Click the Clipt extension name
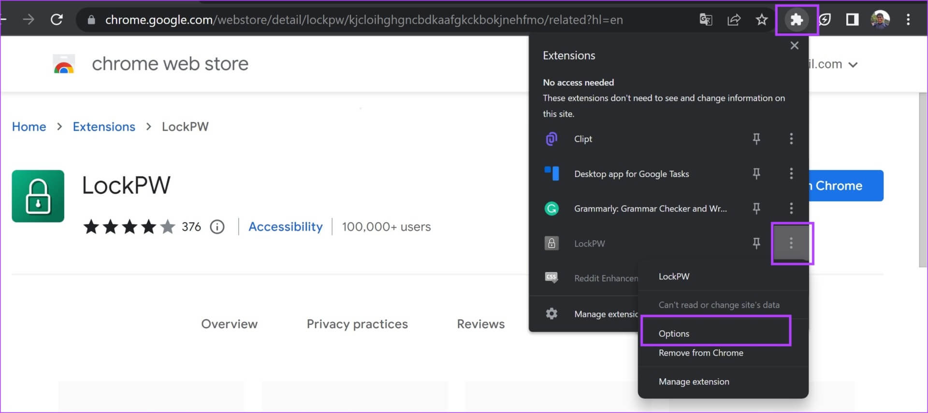 [x=583, y=139]
